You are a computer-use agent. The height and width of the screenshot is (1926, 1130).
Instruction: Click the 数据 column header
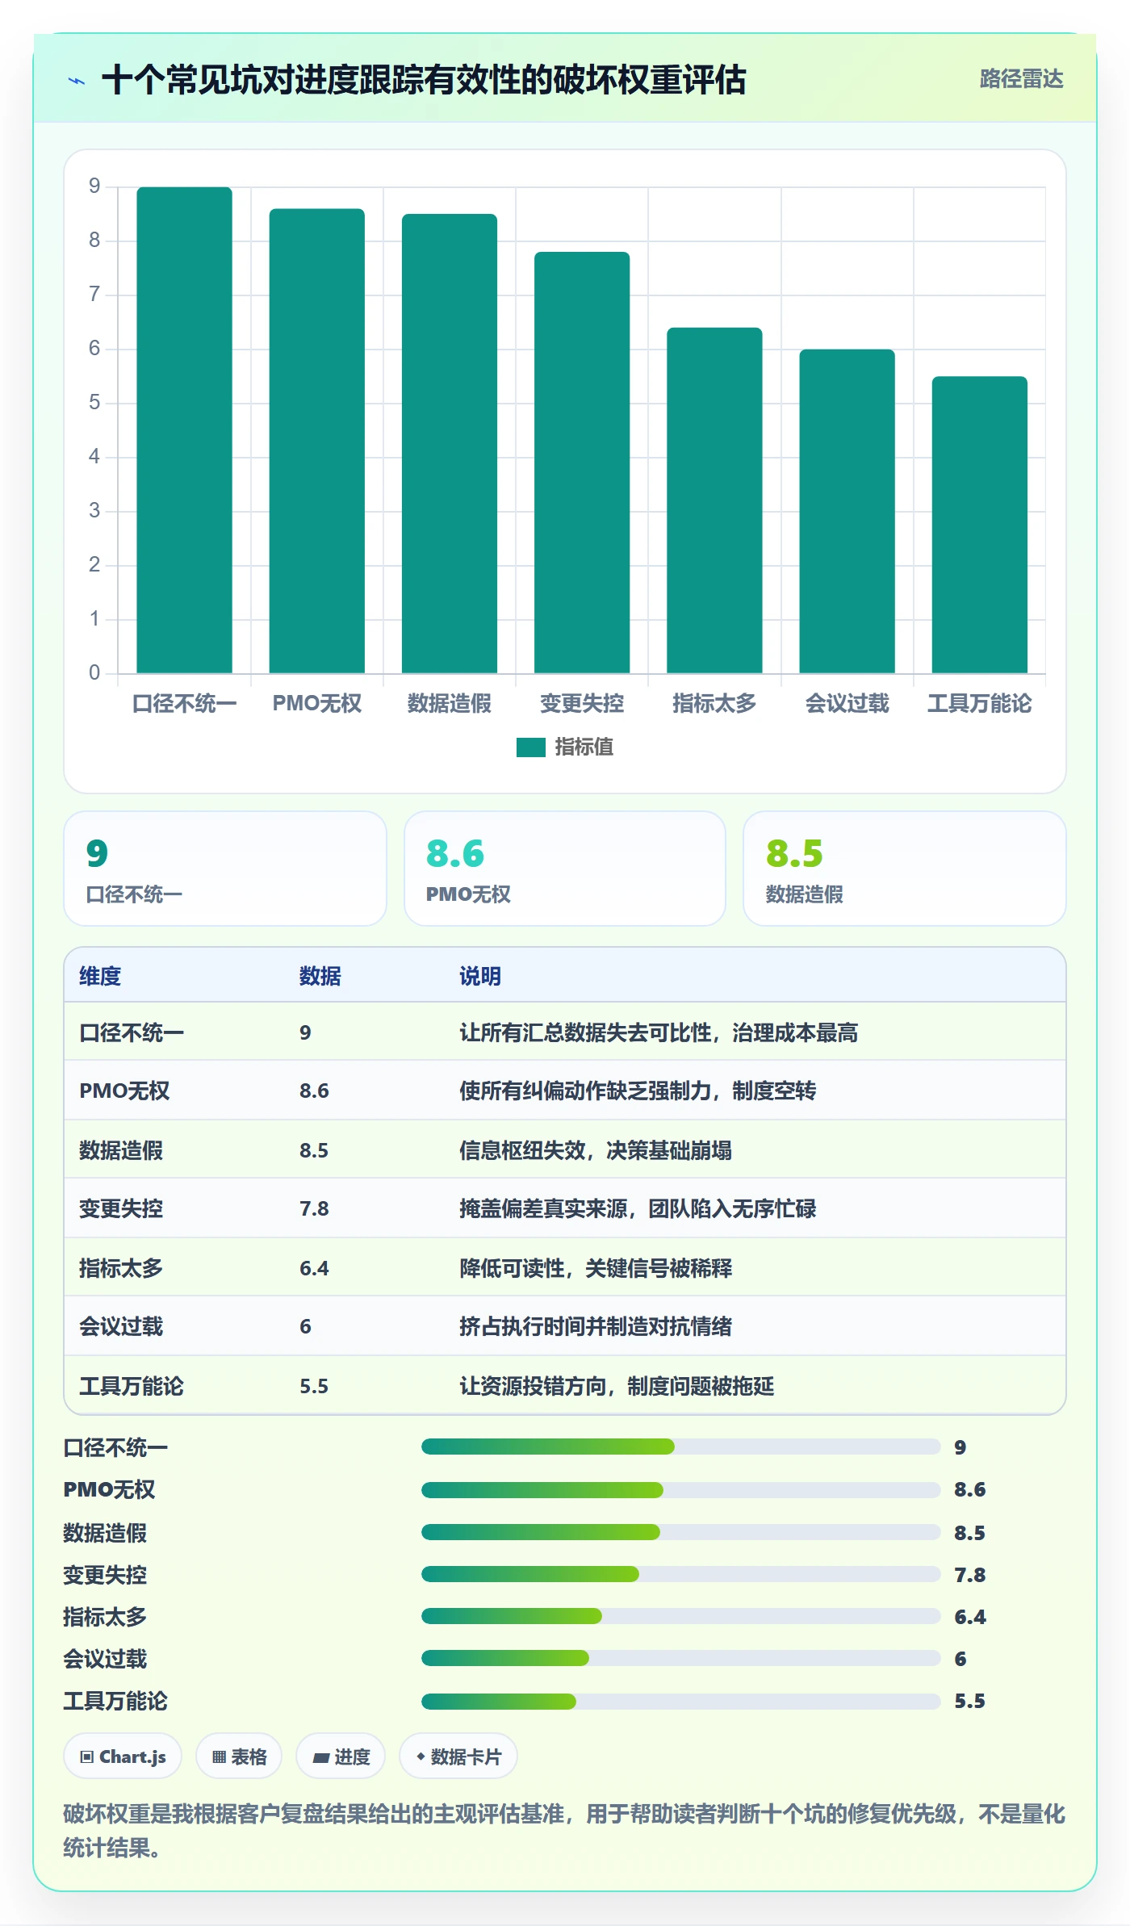coord(320,976)
